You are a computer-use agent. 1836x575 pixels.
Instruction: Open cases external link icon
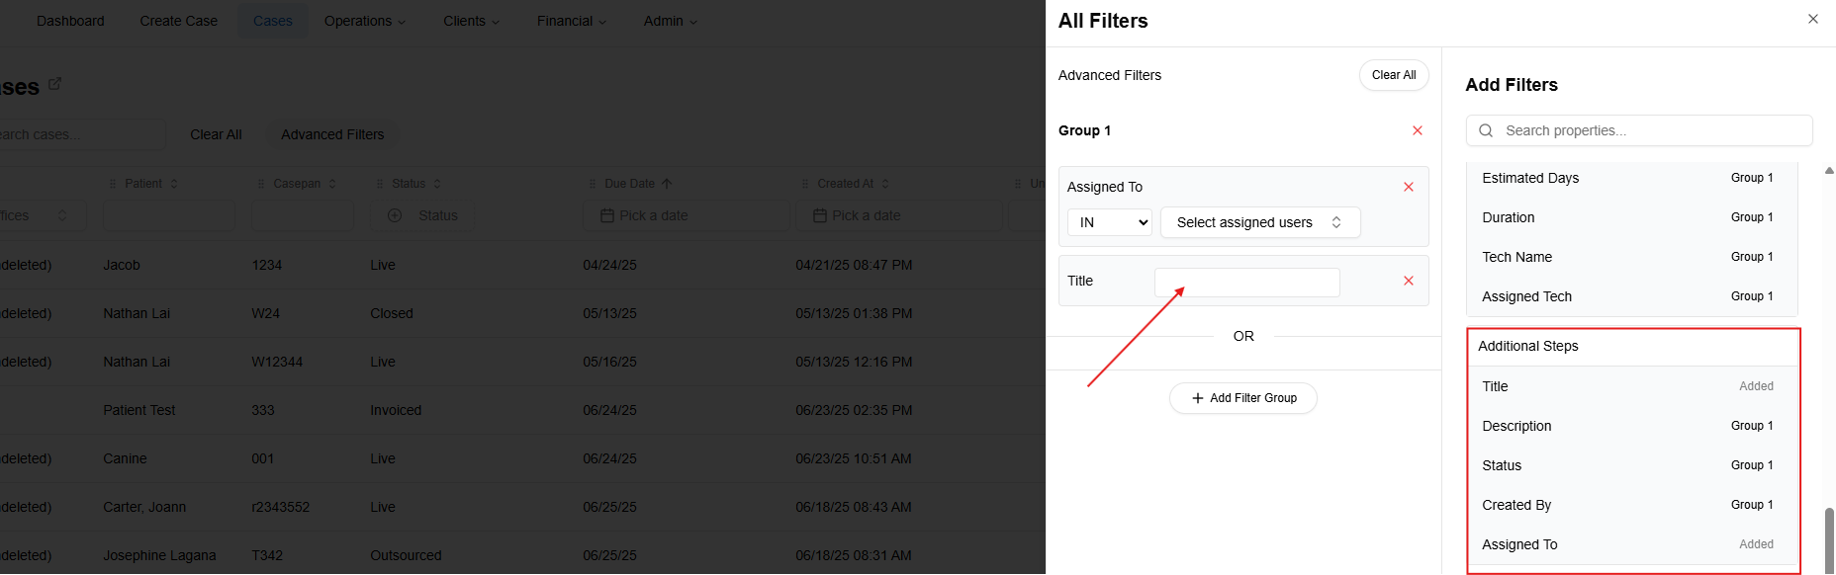55,84
